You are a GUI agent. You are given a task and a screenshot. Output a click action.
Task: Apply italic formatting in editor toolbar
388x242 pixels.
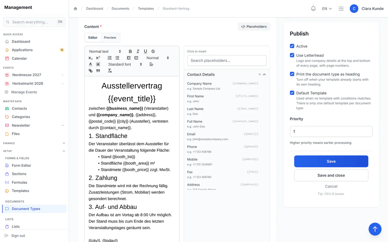click(x=138, y=51)
